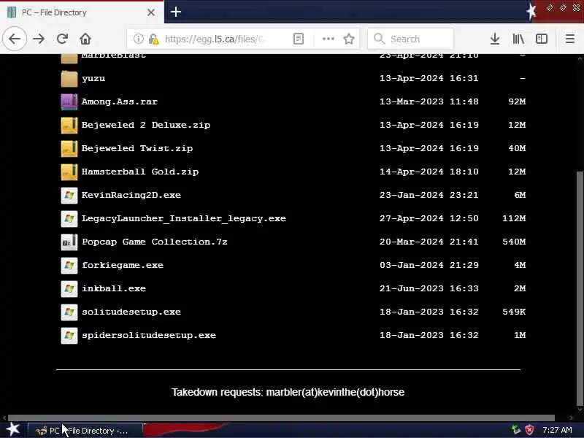Click the Bejeweled 2 Deluxe.zip archive icon

(69, 125)
